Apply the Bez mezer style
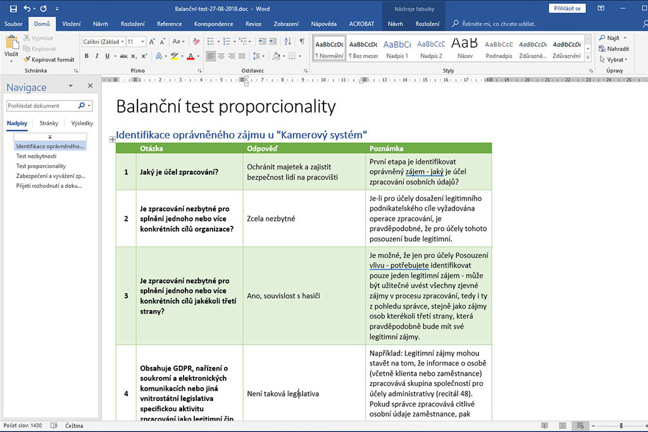The height and width of the screenshot is (432, 648). tap(363, 48)
